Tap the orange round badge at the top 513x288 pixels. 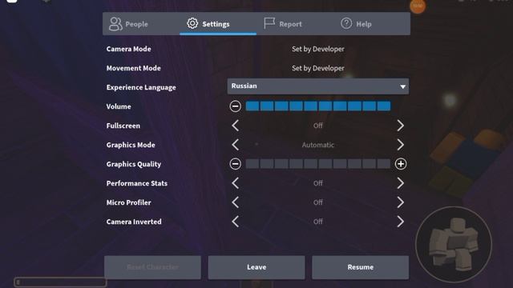click(418, 6)
